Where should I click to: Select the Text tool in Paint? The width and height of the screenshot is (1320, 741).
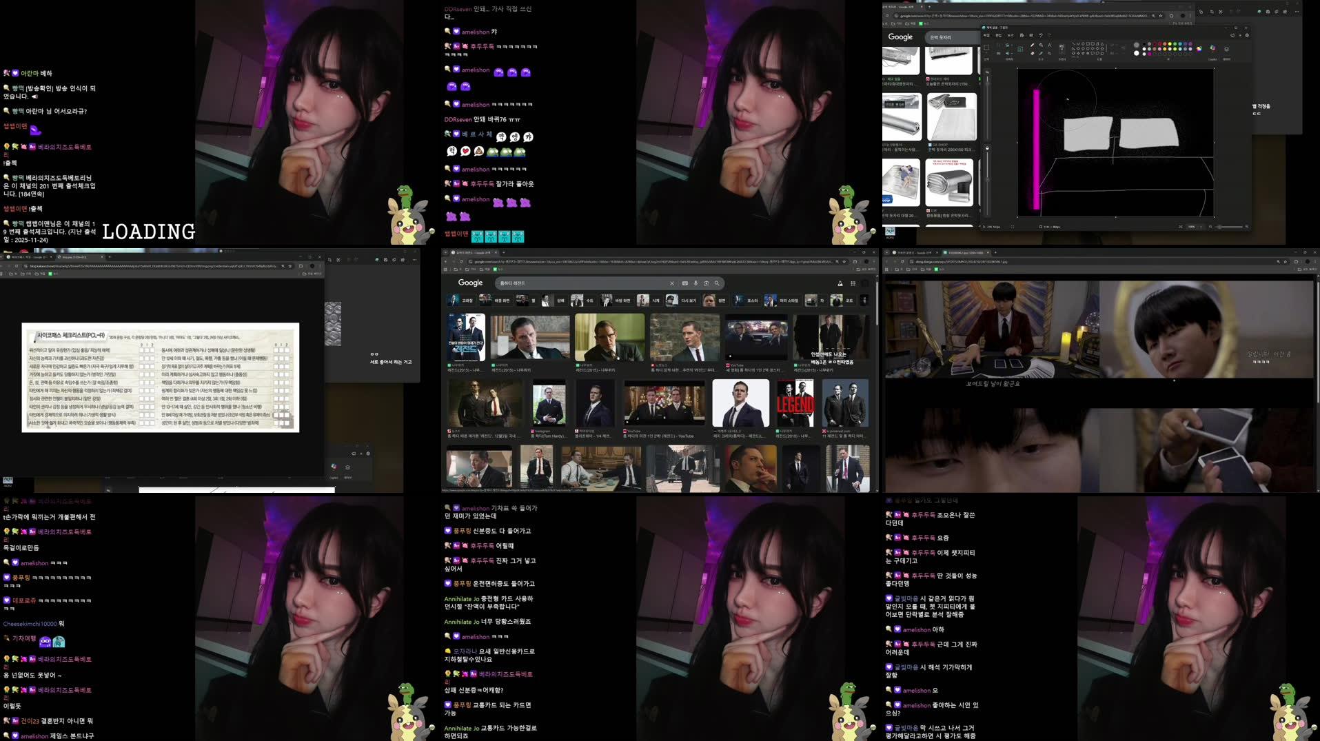(1050, 45)
